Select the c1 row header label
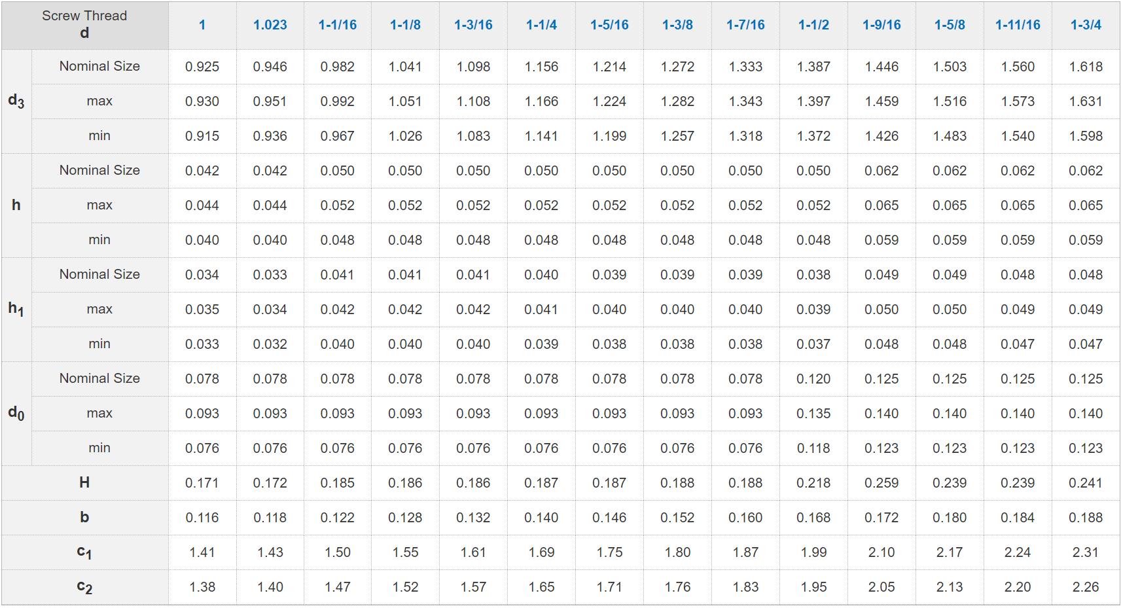Image resolution: width=1123 pixels, height=608 pixels. click(x=84, y=552)
